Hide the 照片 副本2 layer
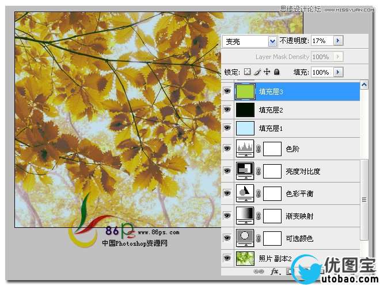Viewport: 380px width, 287px height. 227,258
